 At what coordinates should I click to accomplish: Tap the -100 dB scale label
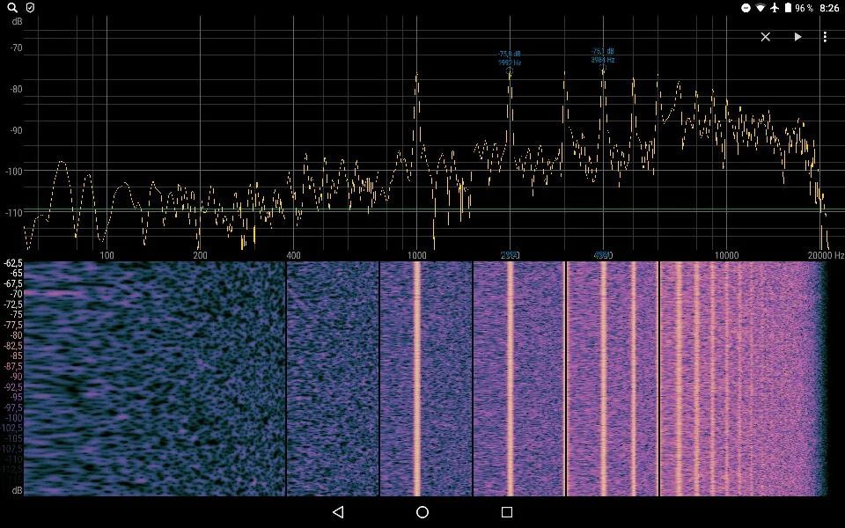pyautogui.click(x=15, y=172)
